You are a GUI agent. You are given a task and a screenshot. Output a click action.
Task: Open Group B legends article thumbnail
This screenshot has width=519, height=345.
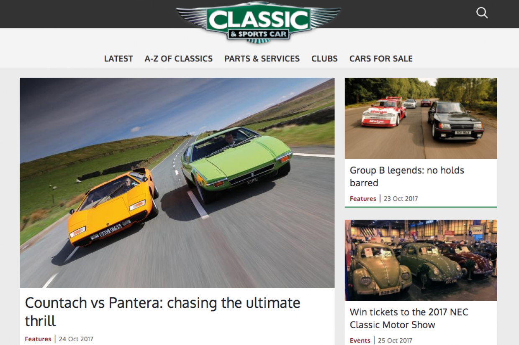coord(421,118)
